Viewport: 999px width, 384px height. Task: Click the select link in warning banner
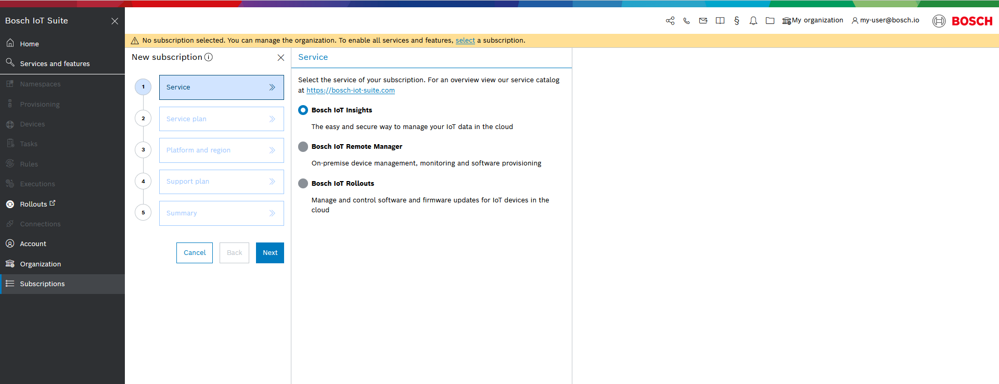click(x=465, y=41)
